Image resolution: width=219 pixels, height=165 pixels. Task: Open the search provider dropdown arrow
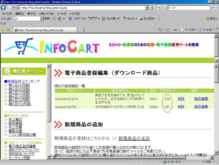pyautogui.click(x=216, y=8)
